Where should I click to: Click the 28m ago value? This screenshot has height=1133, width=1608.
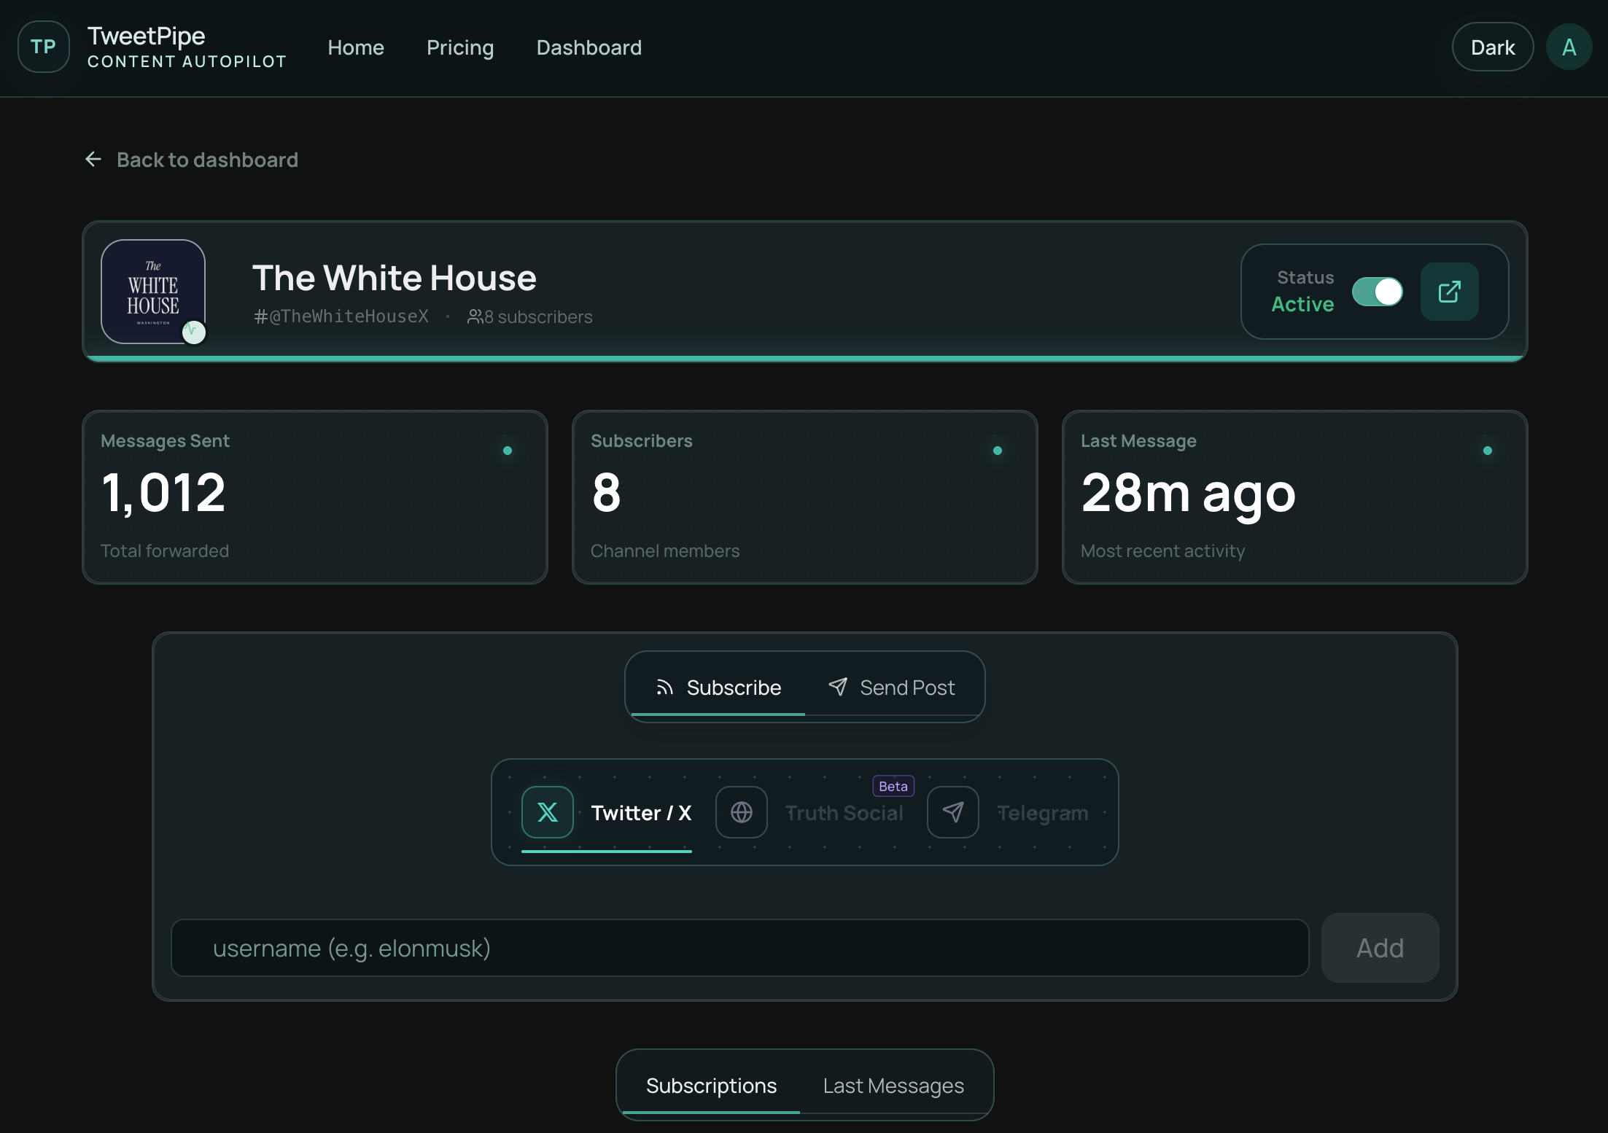[x=1189, y=495]
